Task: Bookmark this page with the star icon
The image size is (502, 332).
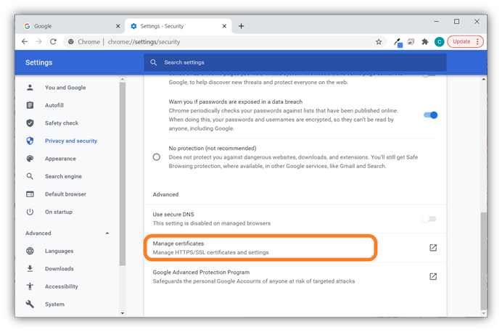Action: pos(379,42)
